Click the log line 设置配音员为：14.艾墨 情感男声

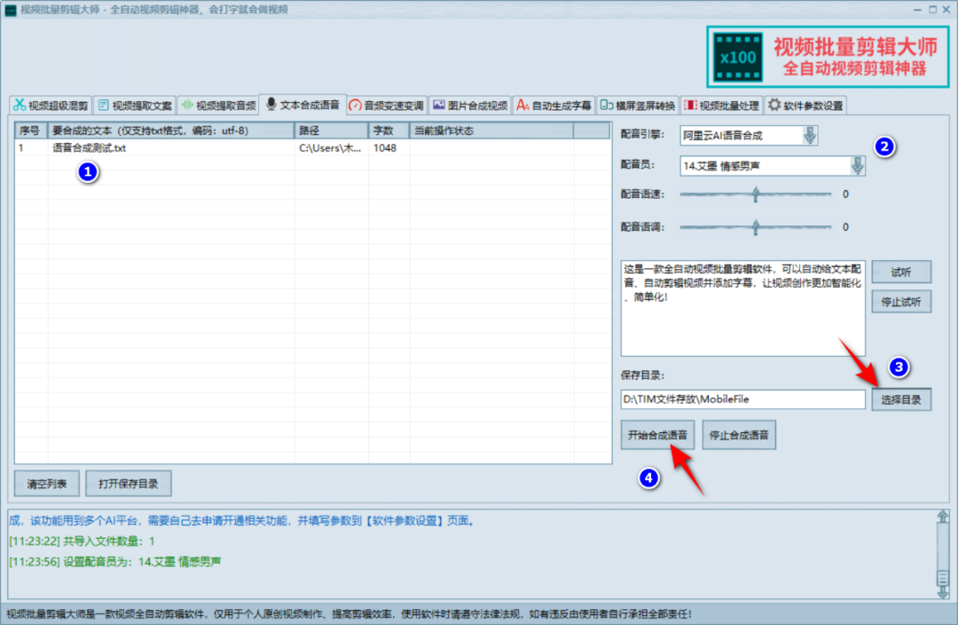[114, 561]
